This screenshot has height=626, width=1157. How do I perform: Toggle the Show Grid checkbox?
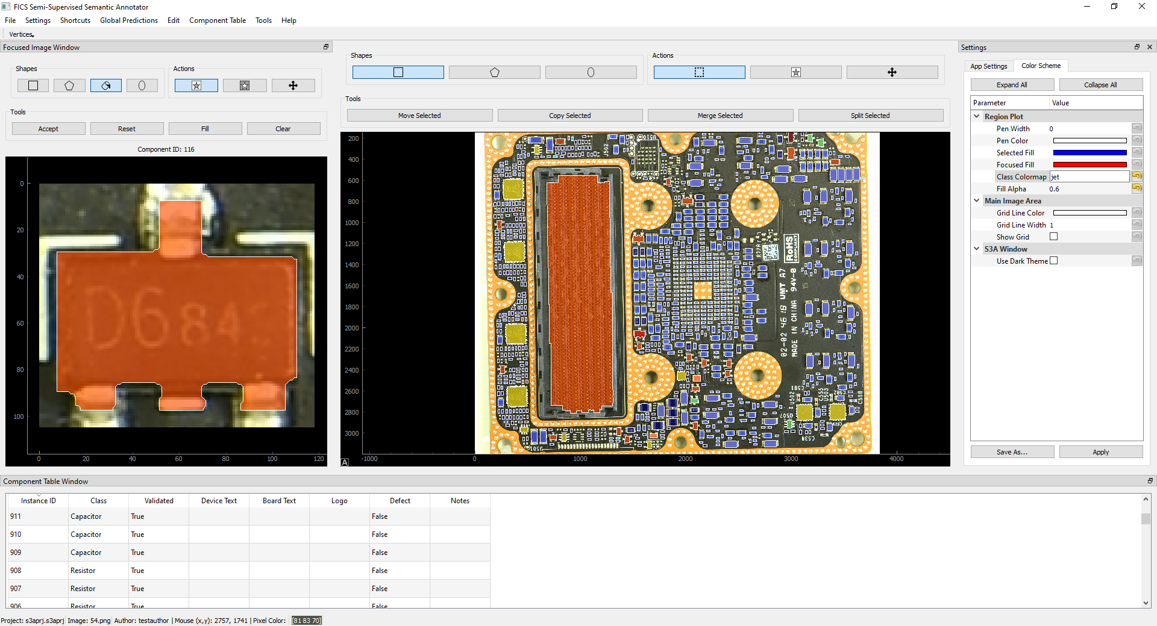click(x=1053, y=237)
